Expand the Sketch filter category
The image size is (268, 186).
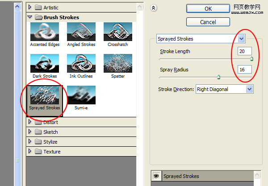pyautogui.click(x=30, y=132)
